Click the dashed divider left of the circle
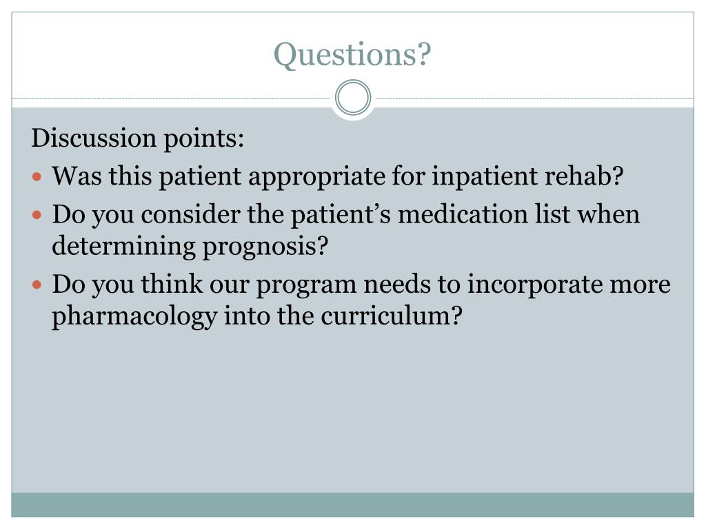 pyautogui.click(x=171, y=98)
